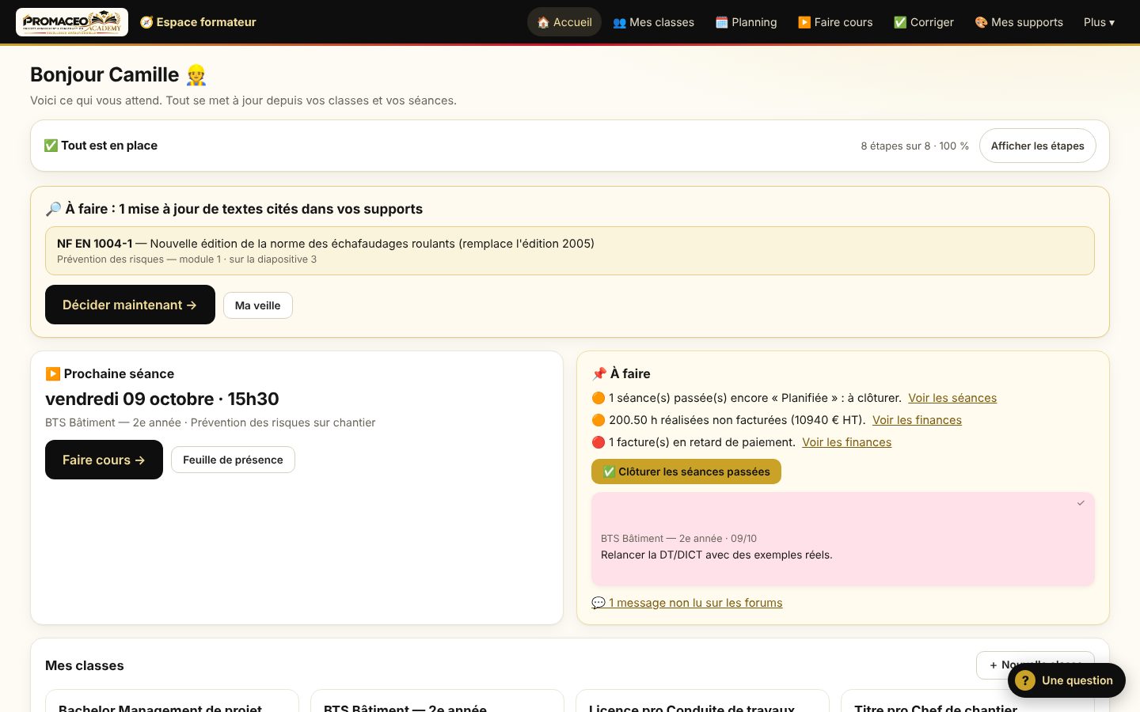Click the Décider maintenant button
1140x712 pixels.
pos(130,305)
